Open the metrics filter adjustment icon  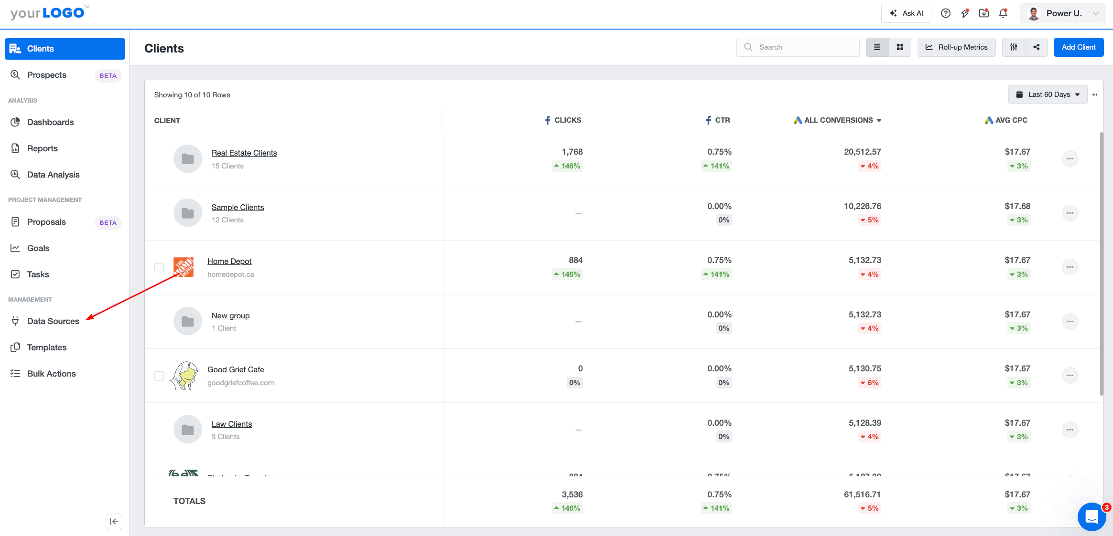click(1013, 47)
